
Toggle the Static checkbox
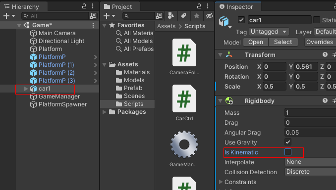(317, 20)
